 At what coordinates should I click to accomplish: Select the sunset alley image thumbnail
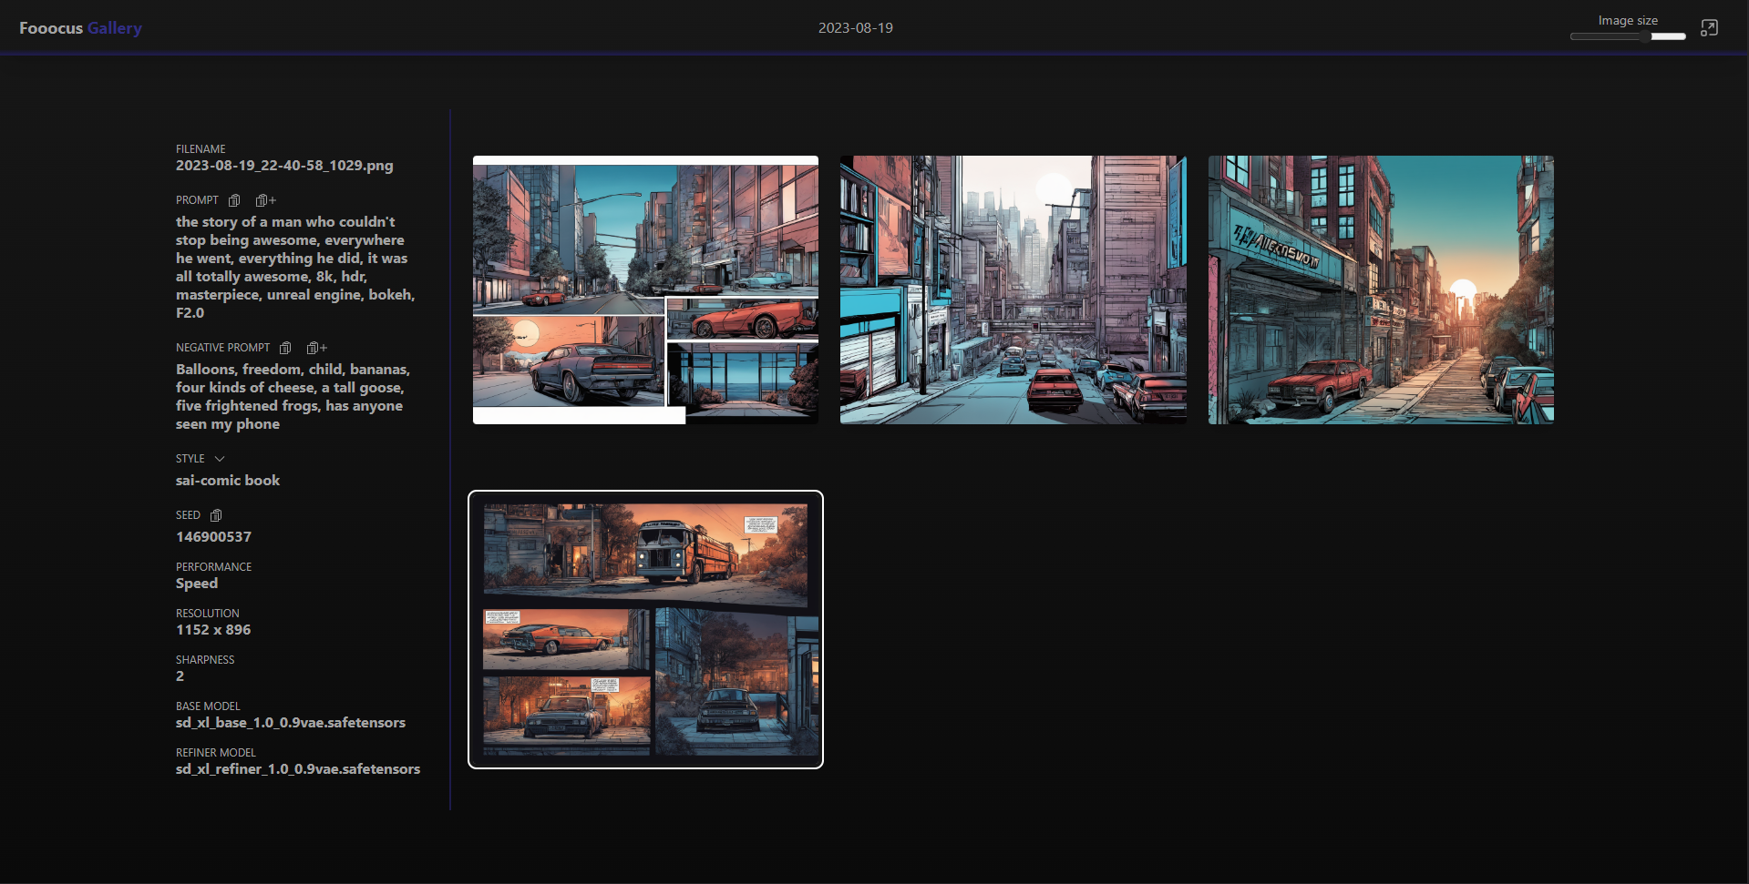click(x=1379, y=290)
